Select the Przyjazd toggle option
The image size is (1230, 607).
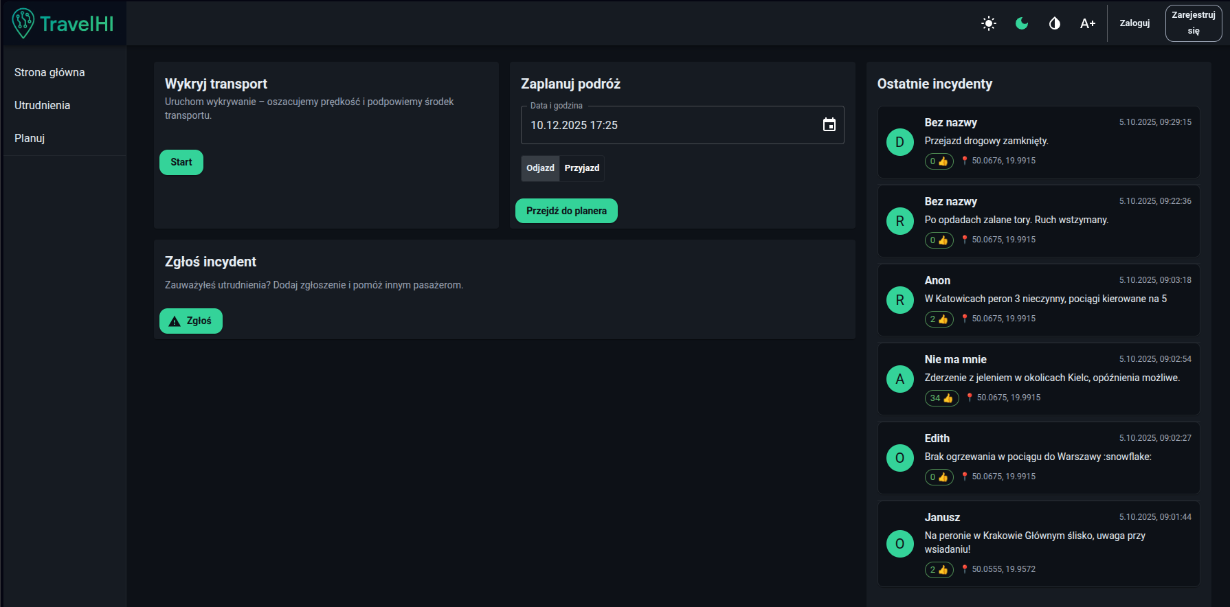point(582,168)
